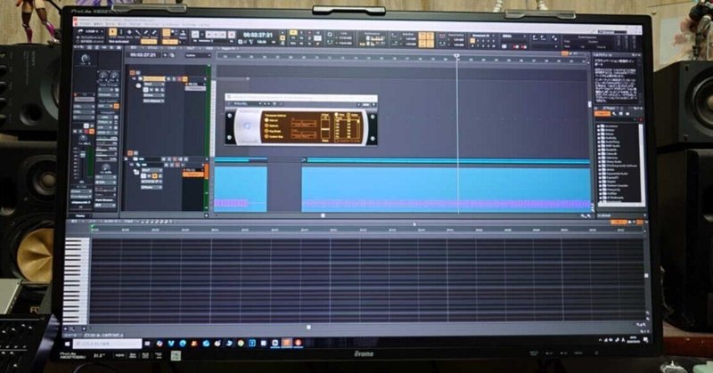Open the Markers module button
Screen dimensions: 713x373
pos(183,33)
